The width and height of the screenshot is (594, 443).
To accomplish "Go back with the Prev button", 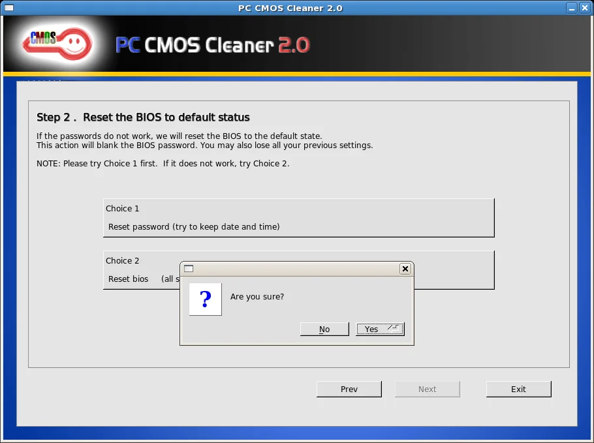I will 349,389.
